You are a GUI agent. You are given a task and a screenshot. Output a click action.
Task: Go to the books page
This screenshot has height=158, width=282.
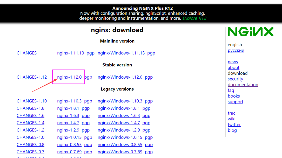234,96
